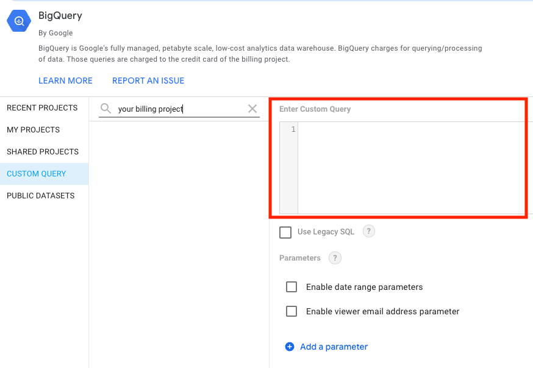Tick the viewer email address parameter checkbox
Image resolution: width=533 pixels, height=368 pixels.
[292, 311]
